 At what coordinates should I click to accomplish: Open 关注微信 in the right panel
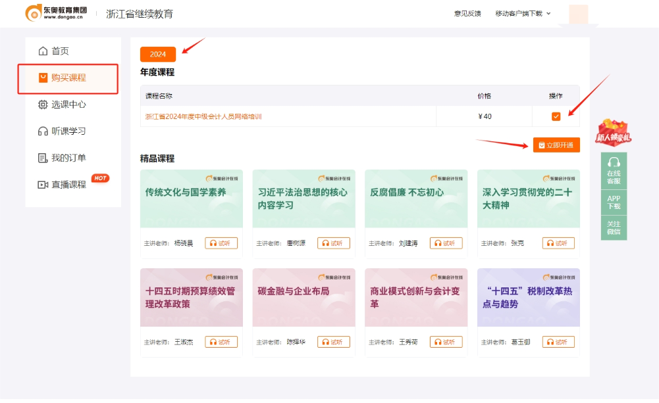pos(614,229)
